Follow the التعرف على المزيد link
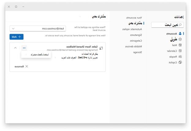The image size is (191, 131). click(x=69, y=57)
